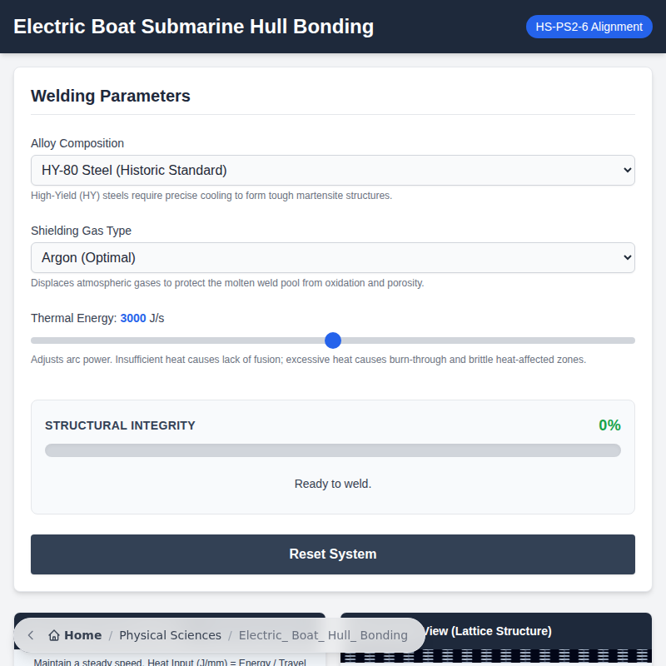Click the Physical Sciences breadcrumb link
The width and height of the screenshot is (666, 666).
[x=170, y=634]
